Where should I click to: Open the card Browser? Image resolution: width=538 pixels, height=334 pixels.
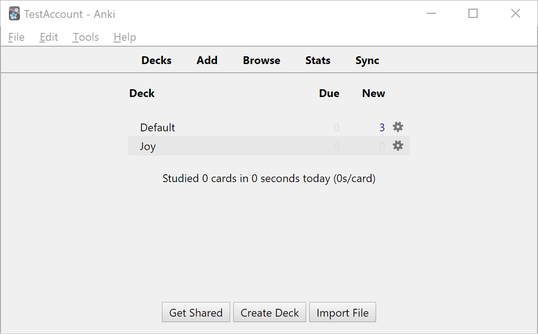(x=261, y=60)
